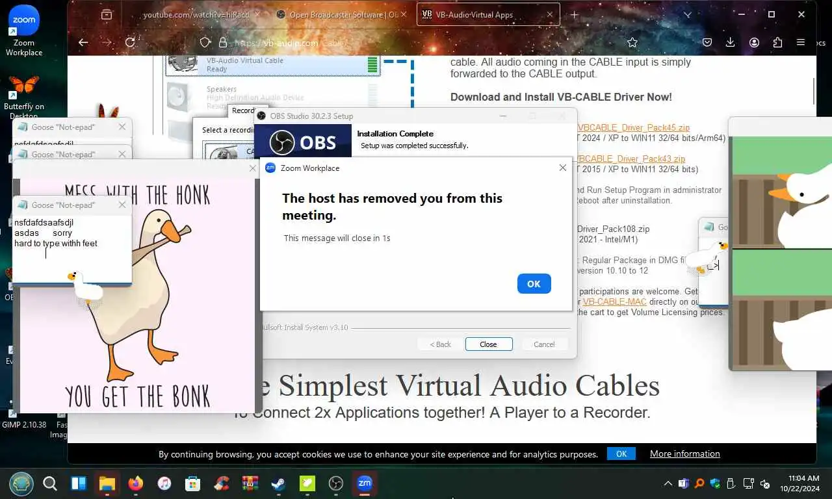The width and height of the screenshot is (832, 499).
Task: Click tracking protection shield icon
Action: (x=205, y=42)
